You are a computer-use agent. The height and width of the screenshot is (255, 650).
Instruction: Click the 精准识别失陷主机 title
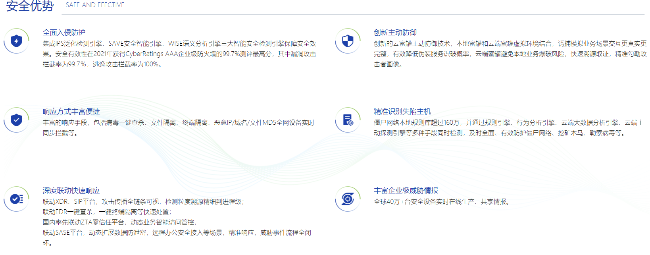tap(402, 112)
